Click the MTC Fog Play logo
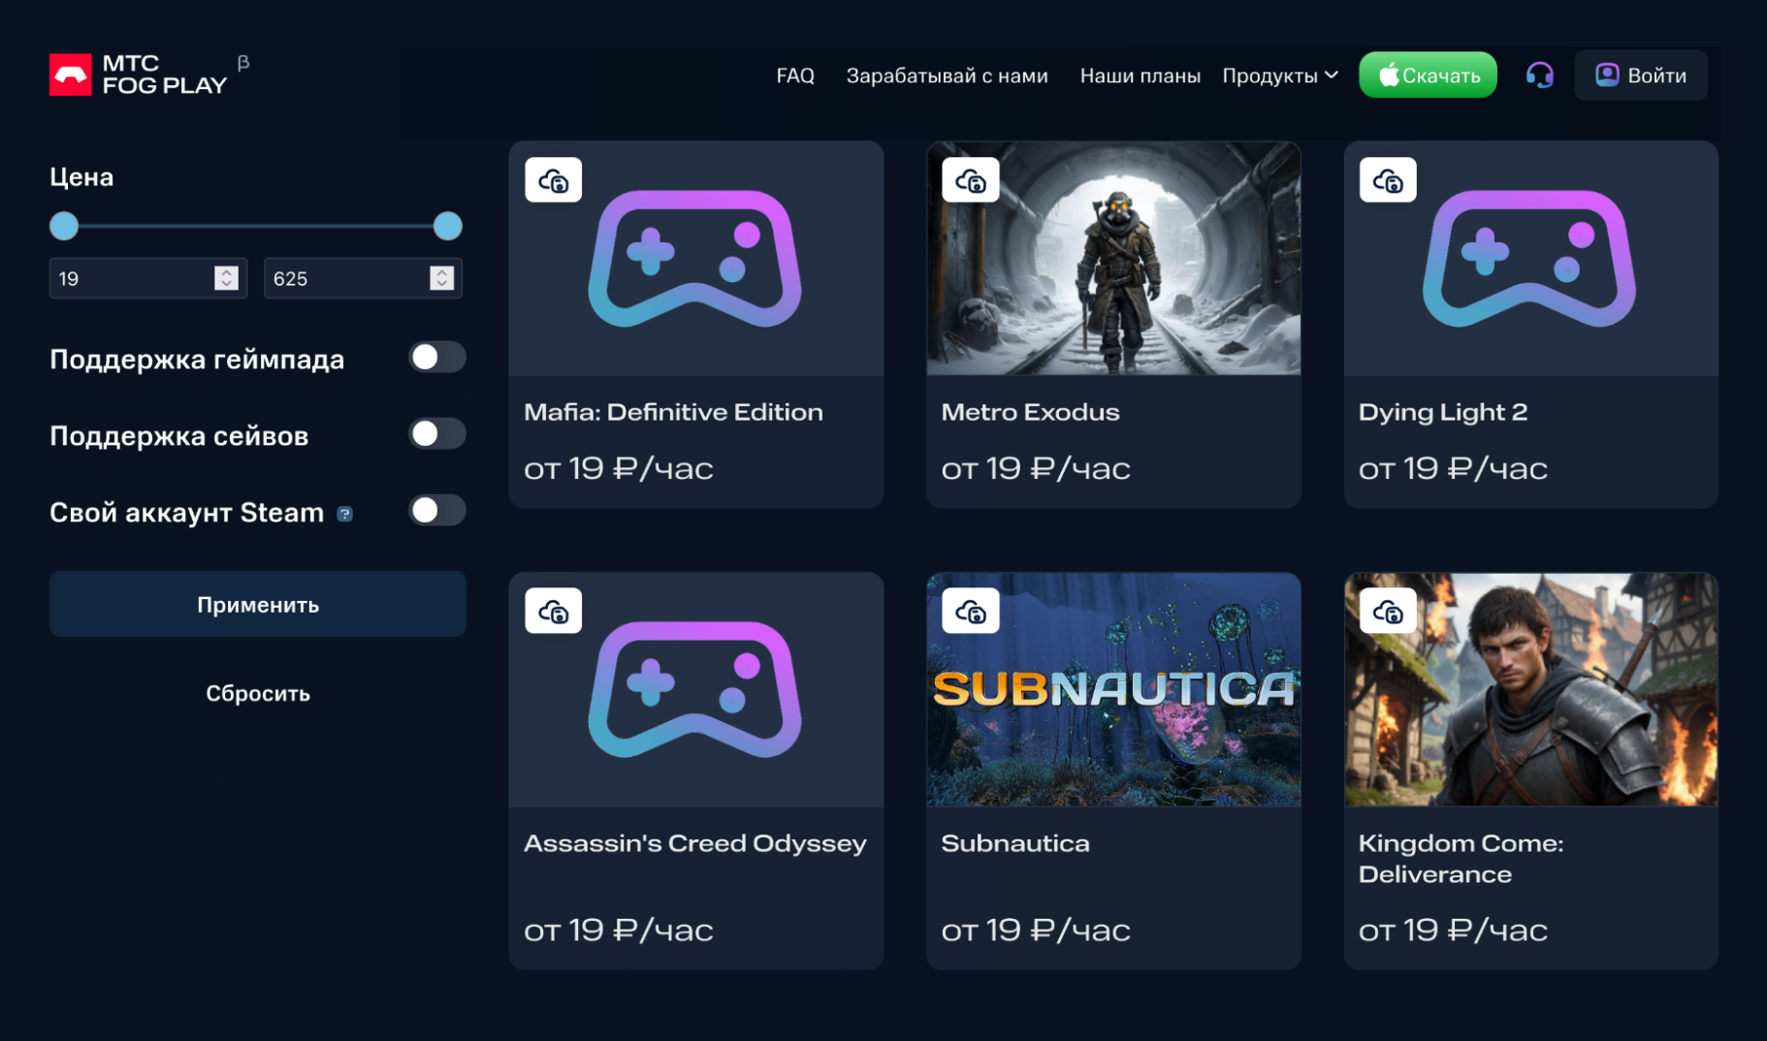The height and width of the screenshot is (1041, 1767). 139,75
